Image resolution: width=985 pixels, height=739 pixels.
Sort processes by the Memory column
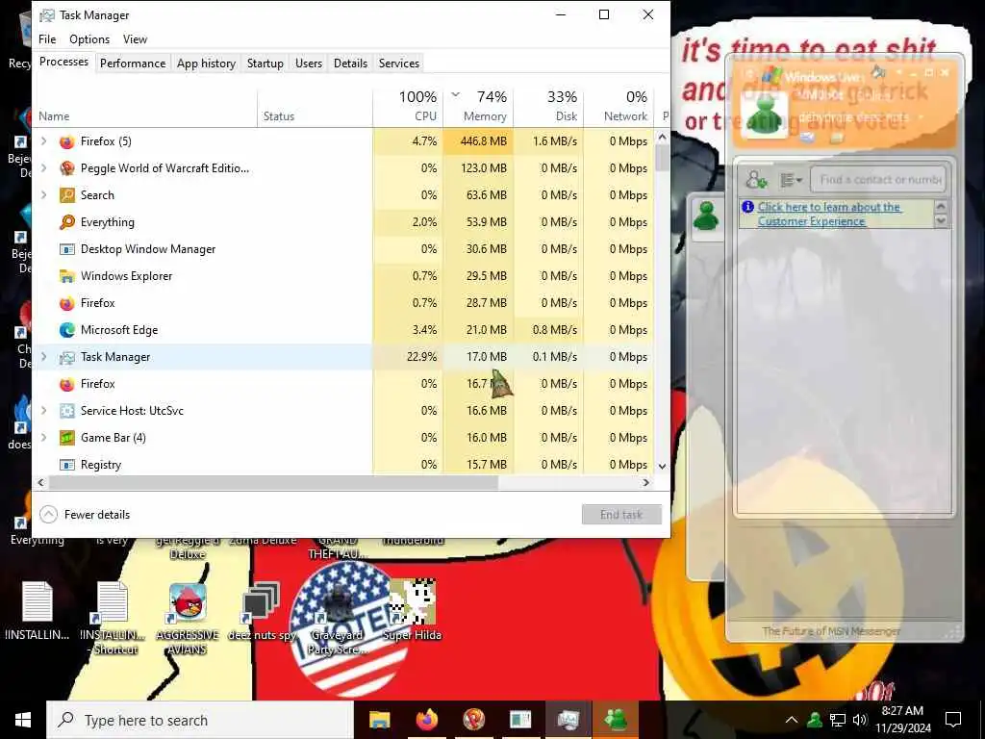[x=478, y=106]
